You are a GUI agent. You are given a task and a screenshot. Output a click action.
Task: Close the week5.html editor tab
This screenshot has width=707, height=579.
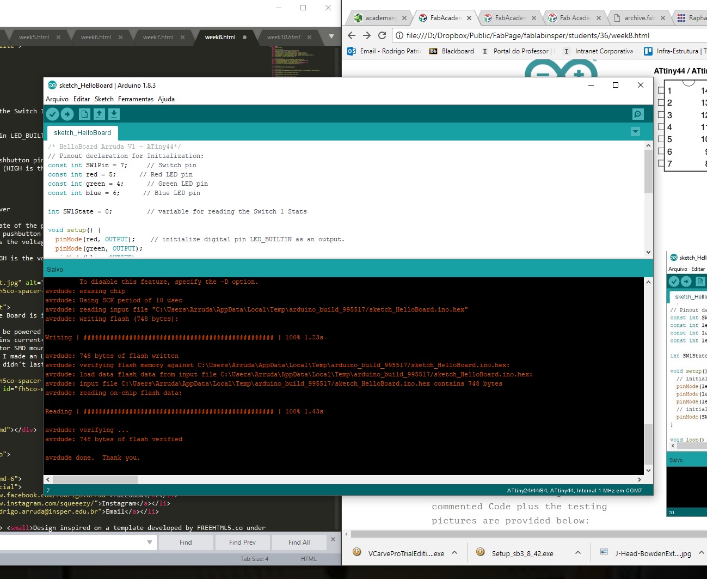pos(58,38)
